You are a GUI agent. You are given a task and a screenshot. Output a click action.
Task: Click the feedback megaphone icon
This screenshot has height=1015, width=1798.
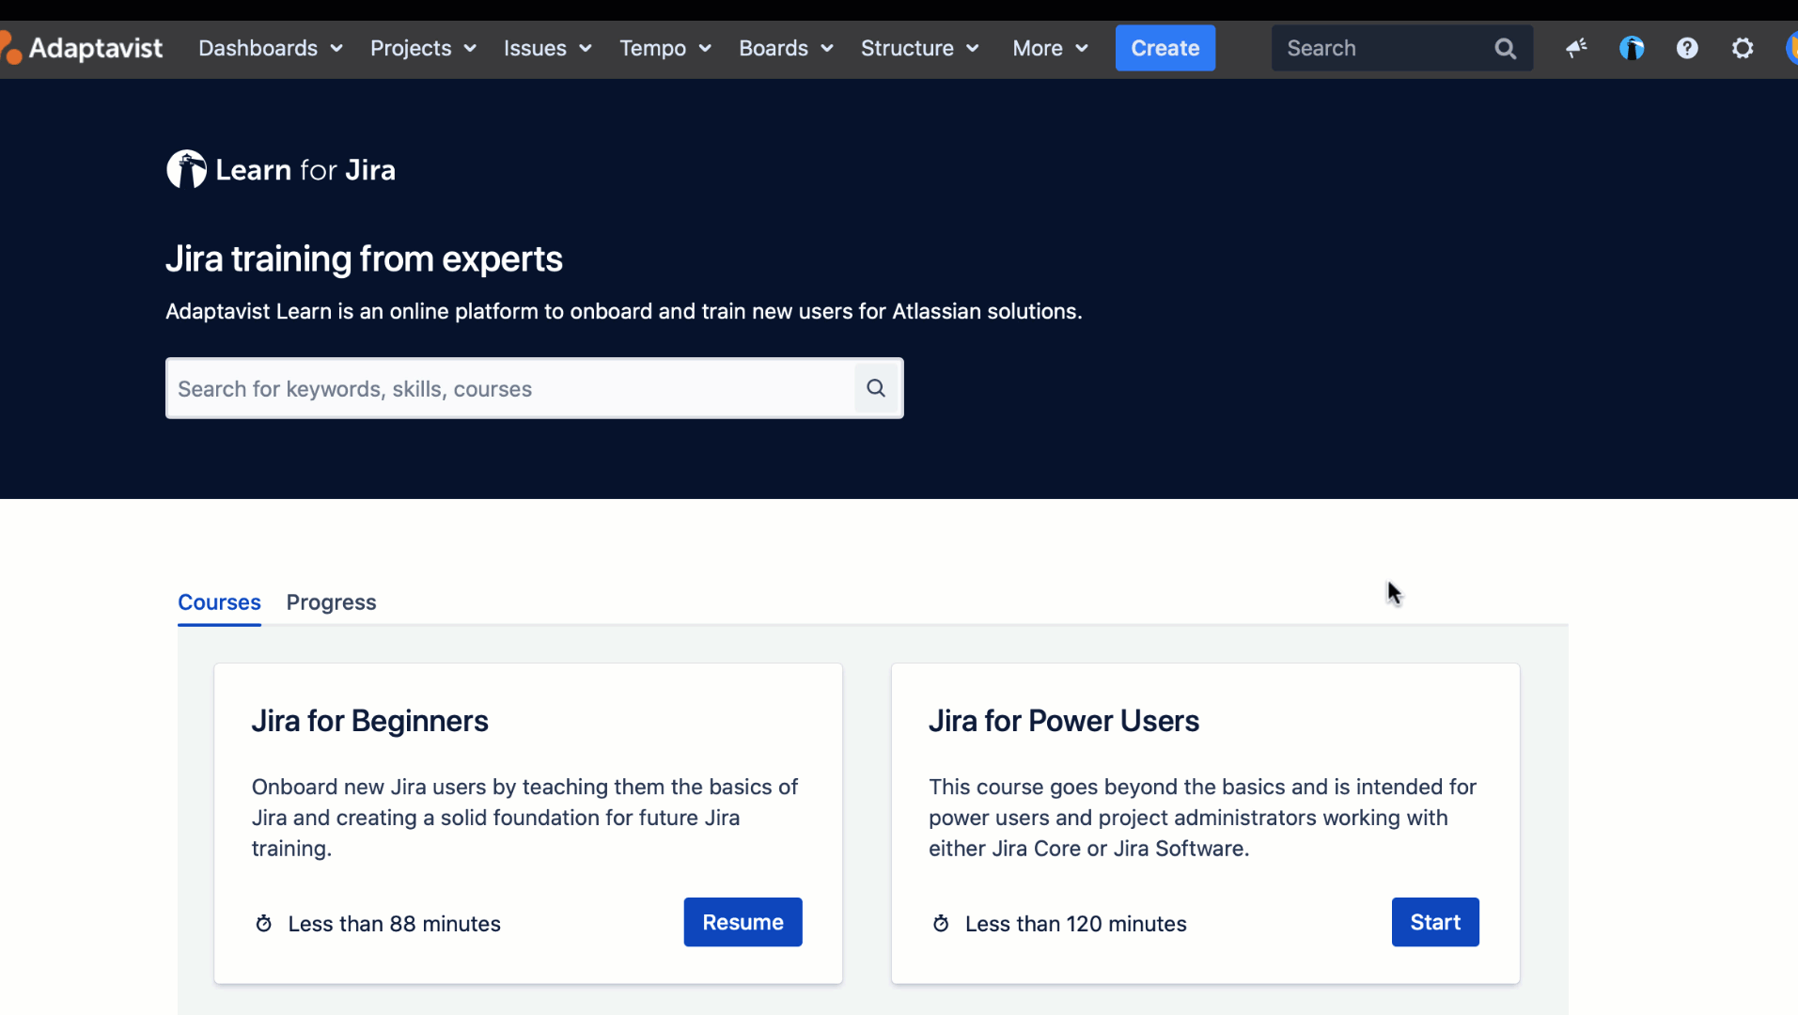pyautogui.click(x=1576, y=48)
